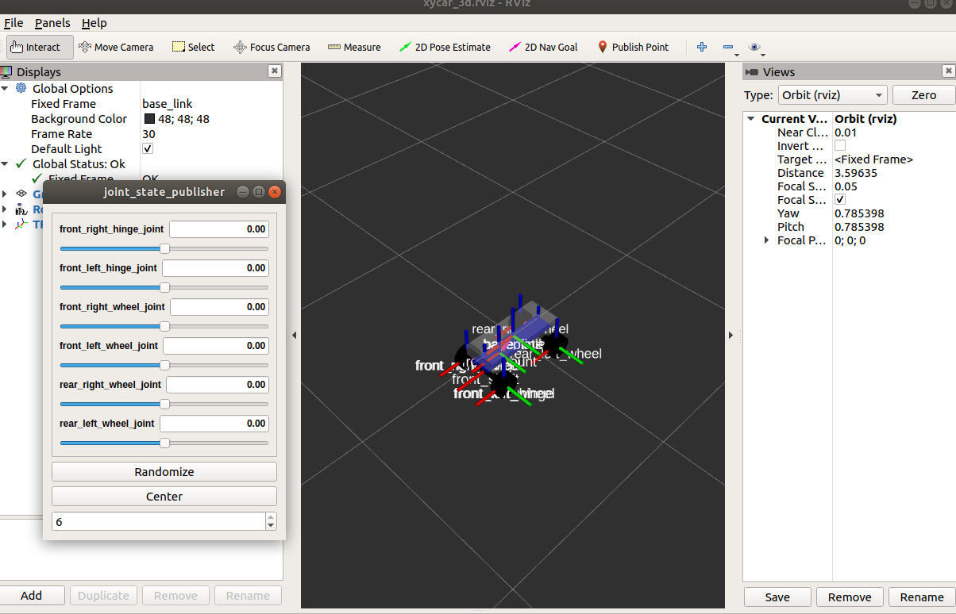956x614 pixels.
Task: Open the Help menu
Action: [94, 23]
